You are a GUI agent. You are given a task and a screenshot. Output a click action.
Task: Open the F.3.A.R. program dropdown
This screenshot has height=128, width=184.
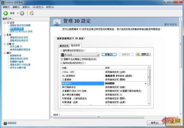(98, 55)
